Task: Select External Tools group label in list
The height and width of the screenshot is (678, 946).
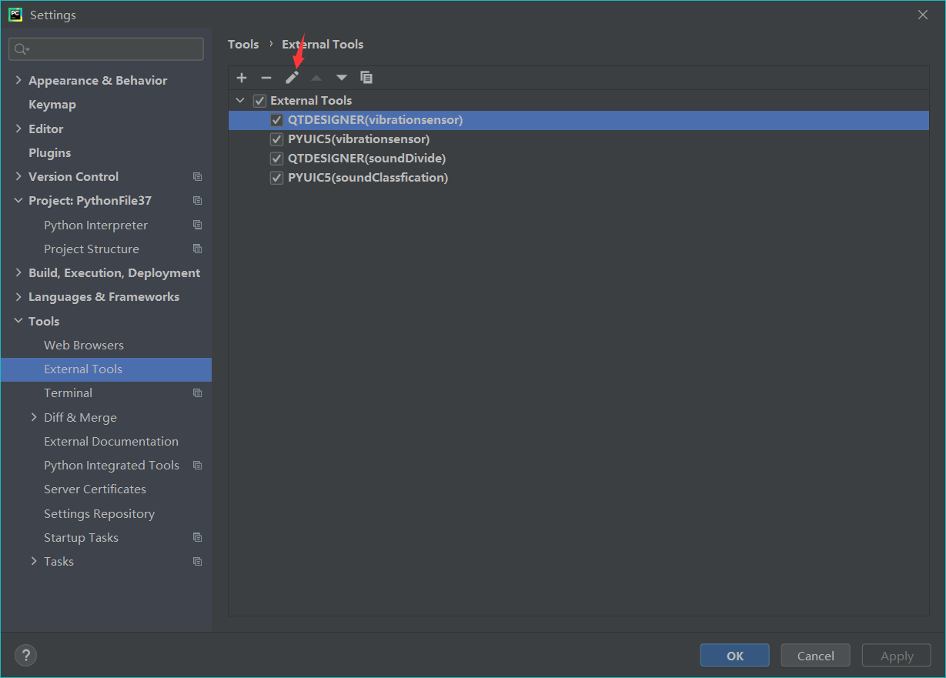Action: pos(311,101)
